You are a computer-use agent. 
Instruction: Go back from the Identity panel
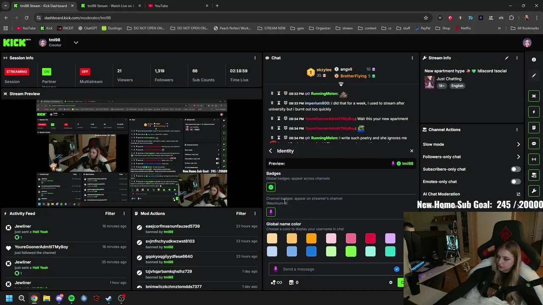tap(271, 151)
